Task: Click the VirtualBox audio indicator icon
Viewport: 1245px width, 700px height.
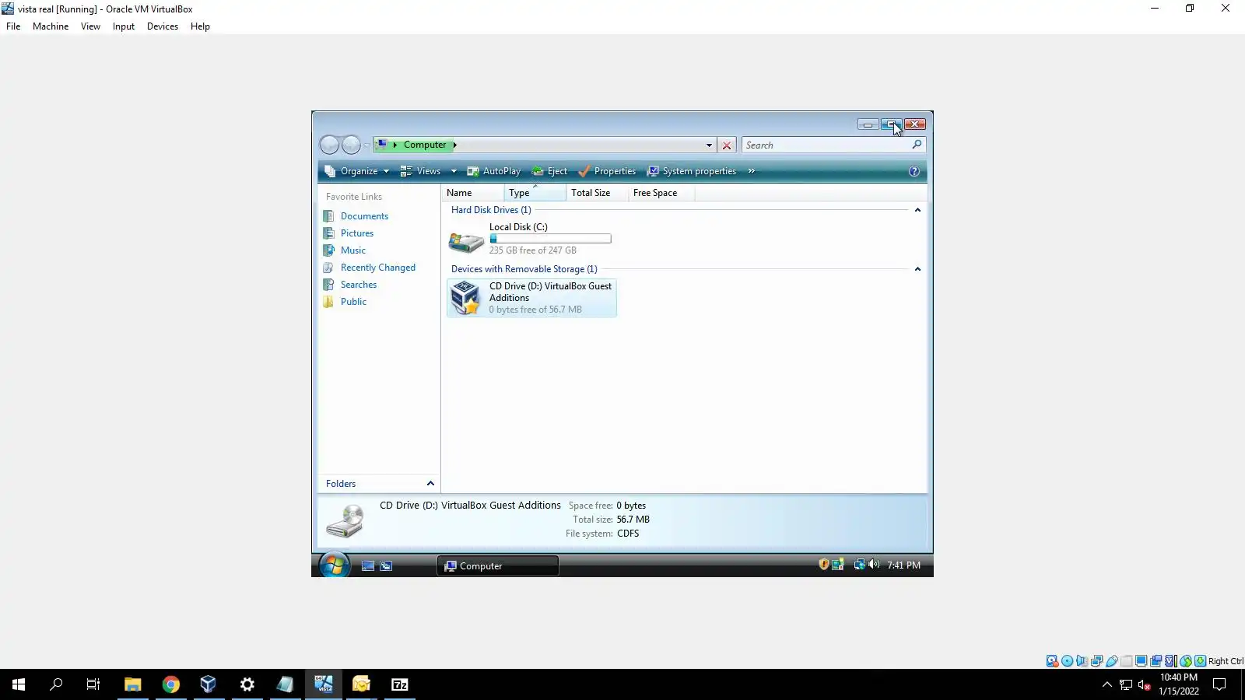Action: [1082, 661]
